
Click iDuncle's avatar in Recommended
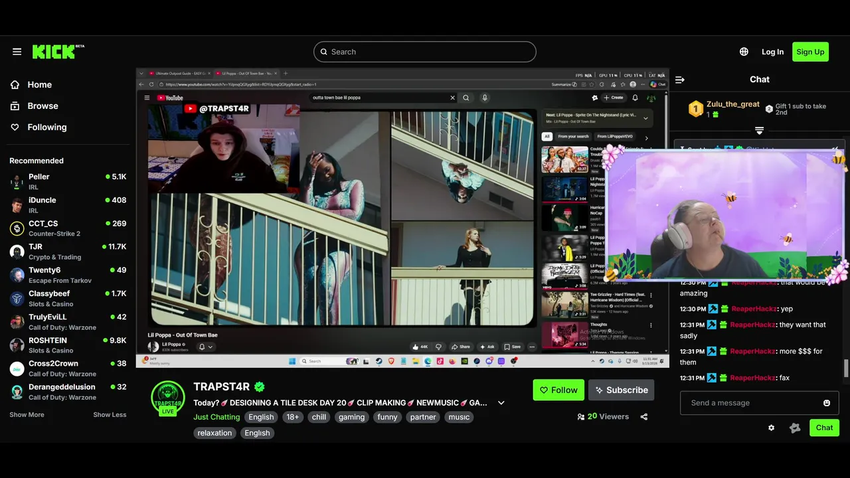17,205
